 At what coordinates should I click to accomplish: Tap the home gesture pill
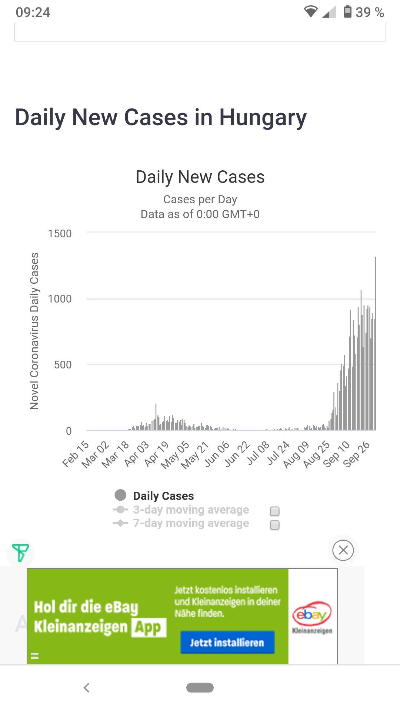200,688
